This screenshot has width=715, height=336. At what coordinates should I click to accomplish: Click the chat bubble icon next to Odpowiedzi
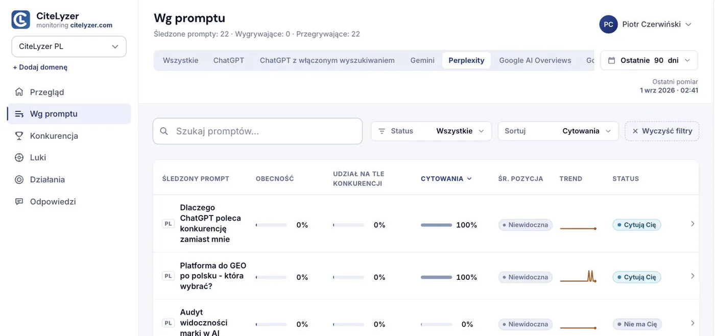click(19, 201)
